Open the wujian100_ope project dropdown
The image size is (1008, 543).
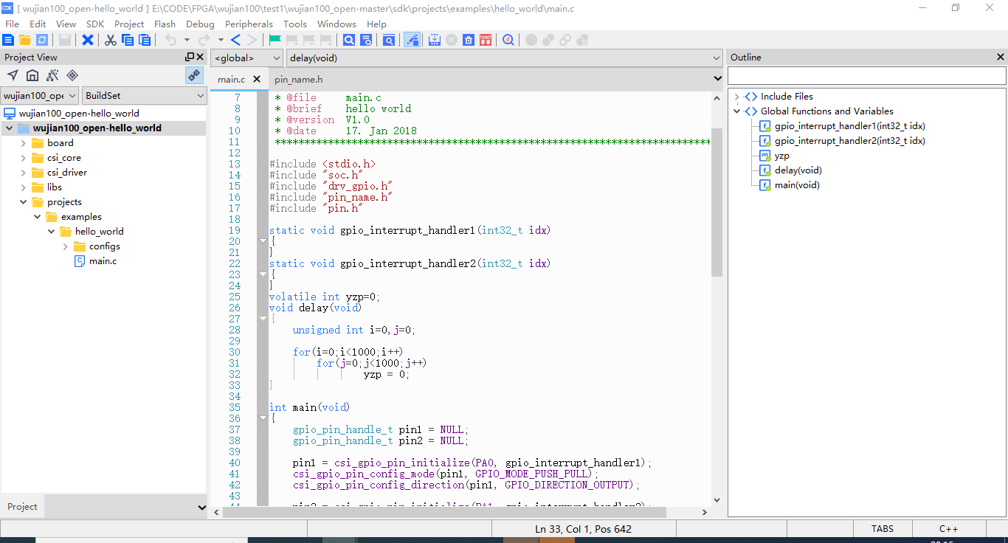40,95
